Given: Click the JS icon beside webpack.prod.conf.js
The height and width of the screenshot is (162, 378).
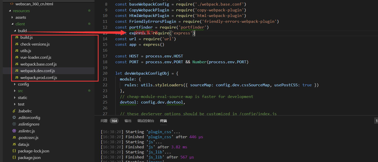Looking at the screenshot, I should [x=17, y=77].
